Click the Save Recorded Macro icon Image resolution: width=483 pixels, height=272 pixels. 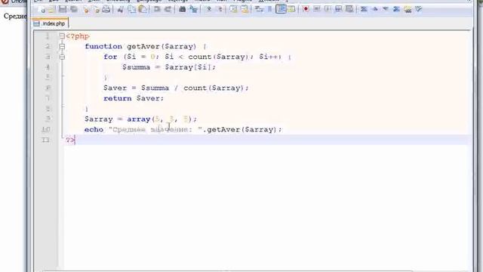tap(349, 9)
